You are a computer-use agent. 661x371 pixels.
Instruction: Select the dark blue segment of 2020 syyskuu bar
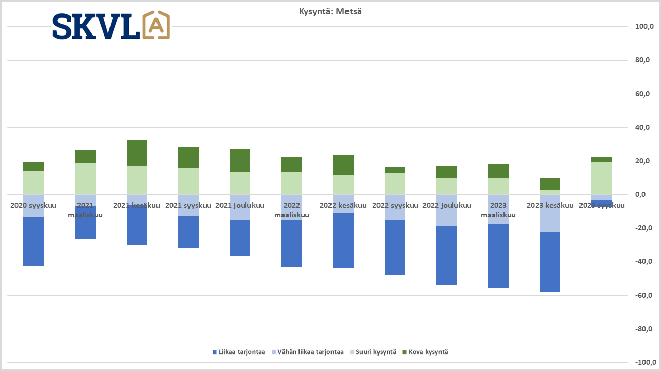(x=34, y=241)
